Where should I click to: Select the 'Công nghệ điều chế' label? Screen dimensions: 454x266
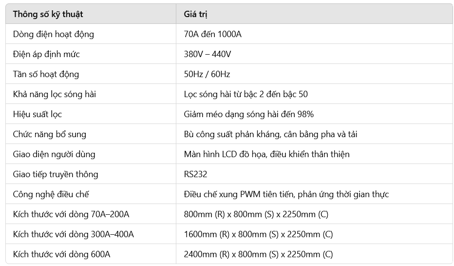51,194
